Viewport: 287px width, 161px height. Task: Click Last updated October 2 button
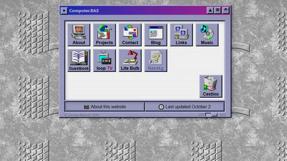click(184, 107)
